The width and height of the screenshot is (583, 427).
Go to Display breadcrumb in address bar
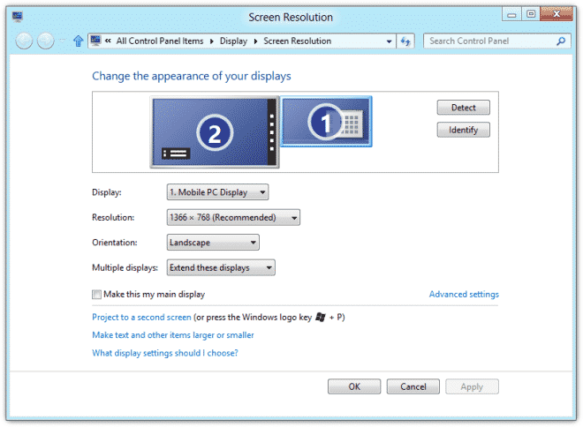coord(234,41)
